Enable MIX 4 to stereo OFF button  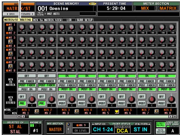[82, 97]
